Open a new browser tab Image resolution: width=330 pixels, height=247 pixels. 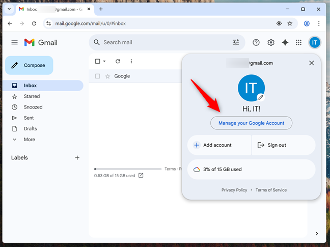click(x=101, y=9)
